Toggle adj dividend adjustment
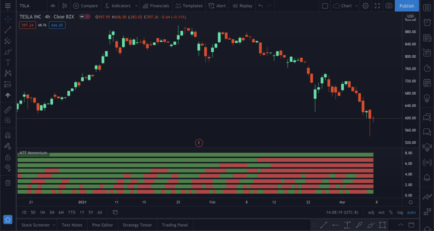 point(371,212)
